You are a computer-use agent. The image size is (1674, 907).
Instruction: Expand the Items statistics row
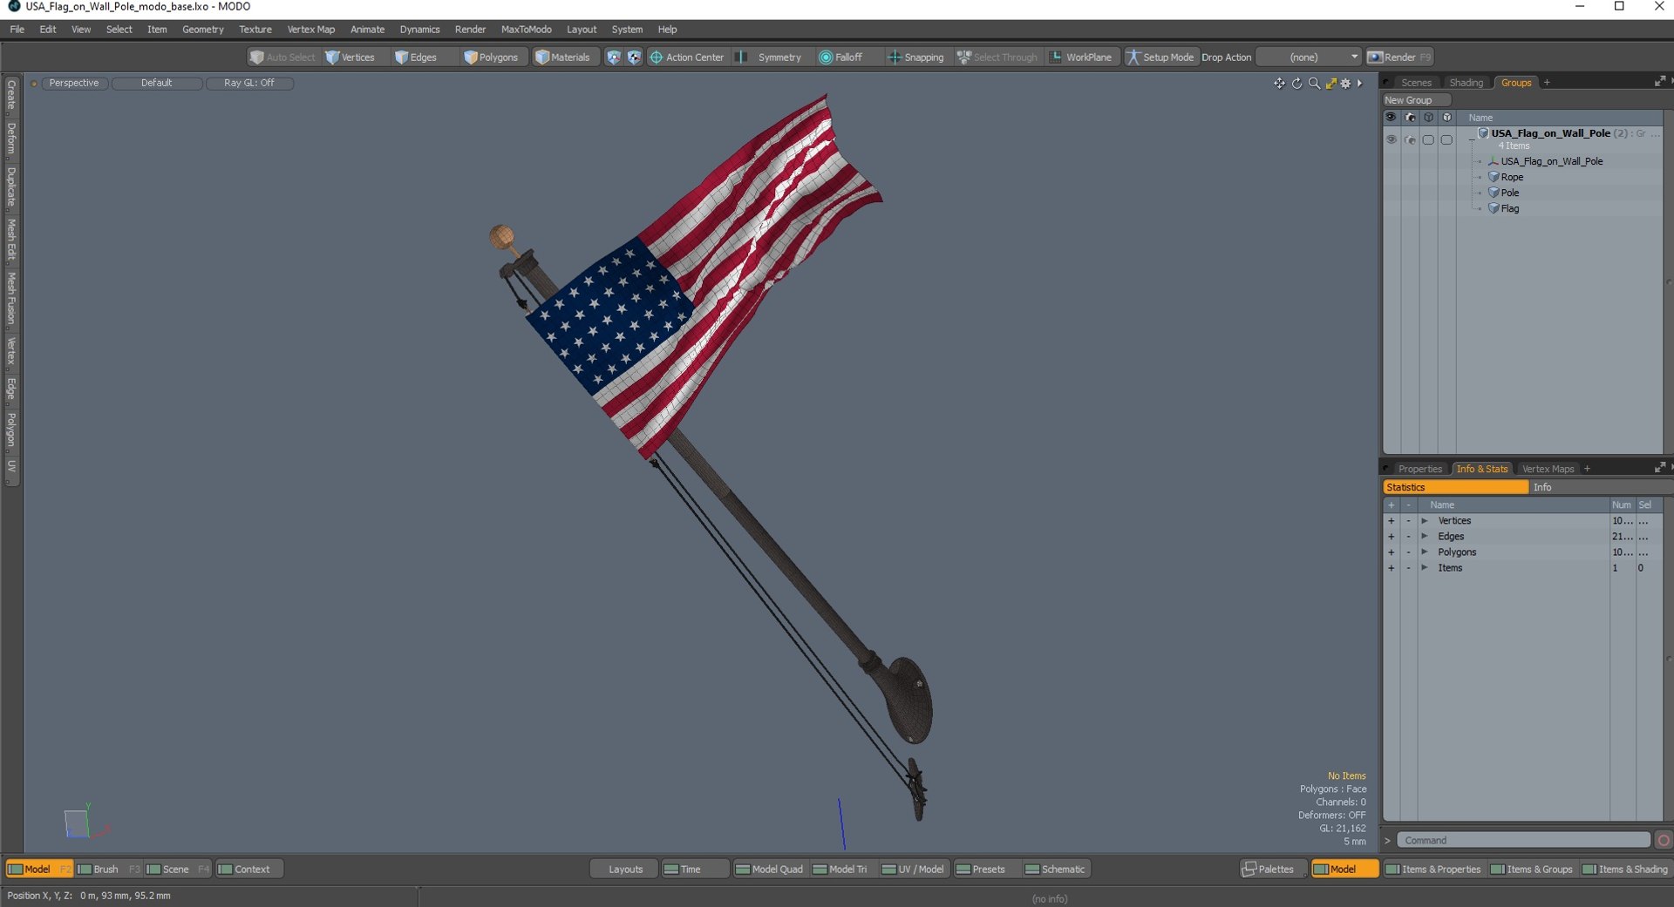tap(1425, 568)
